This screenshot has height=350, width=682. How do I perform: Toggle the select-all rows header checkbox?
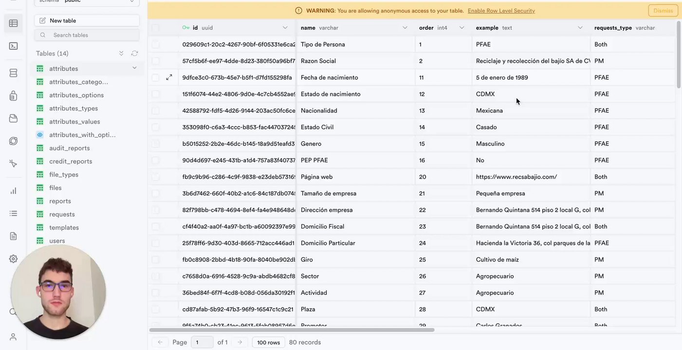tap(155, 28)
